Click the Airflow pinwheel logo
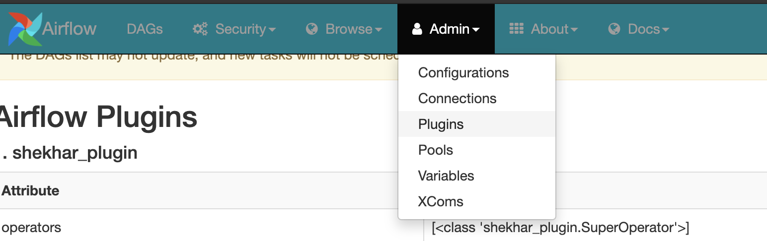Viewport: 767px width, 241px height. click(x=25, y=29)
